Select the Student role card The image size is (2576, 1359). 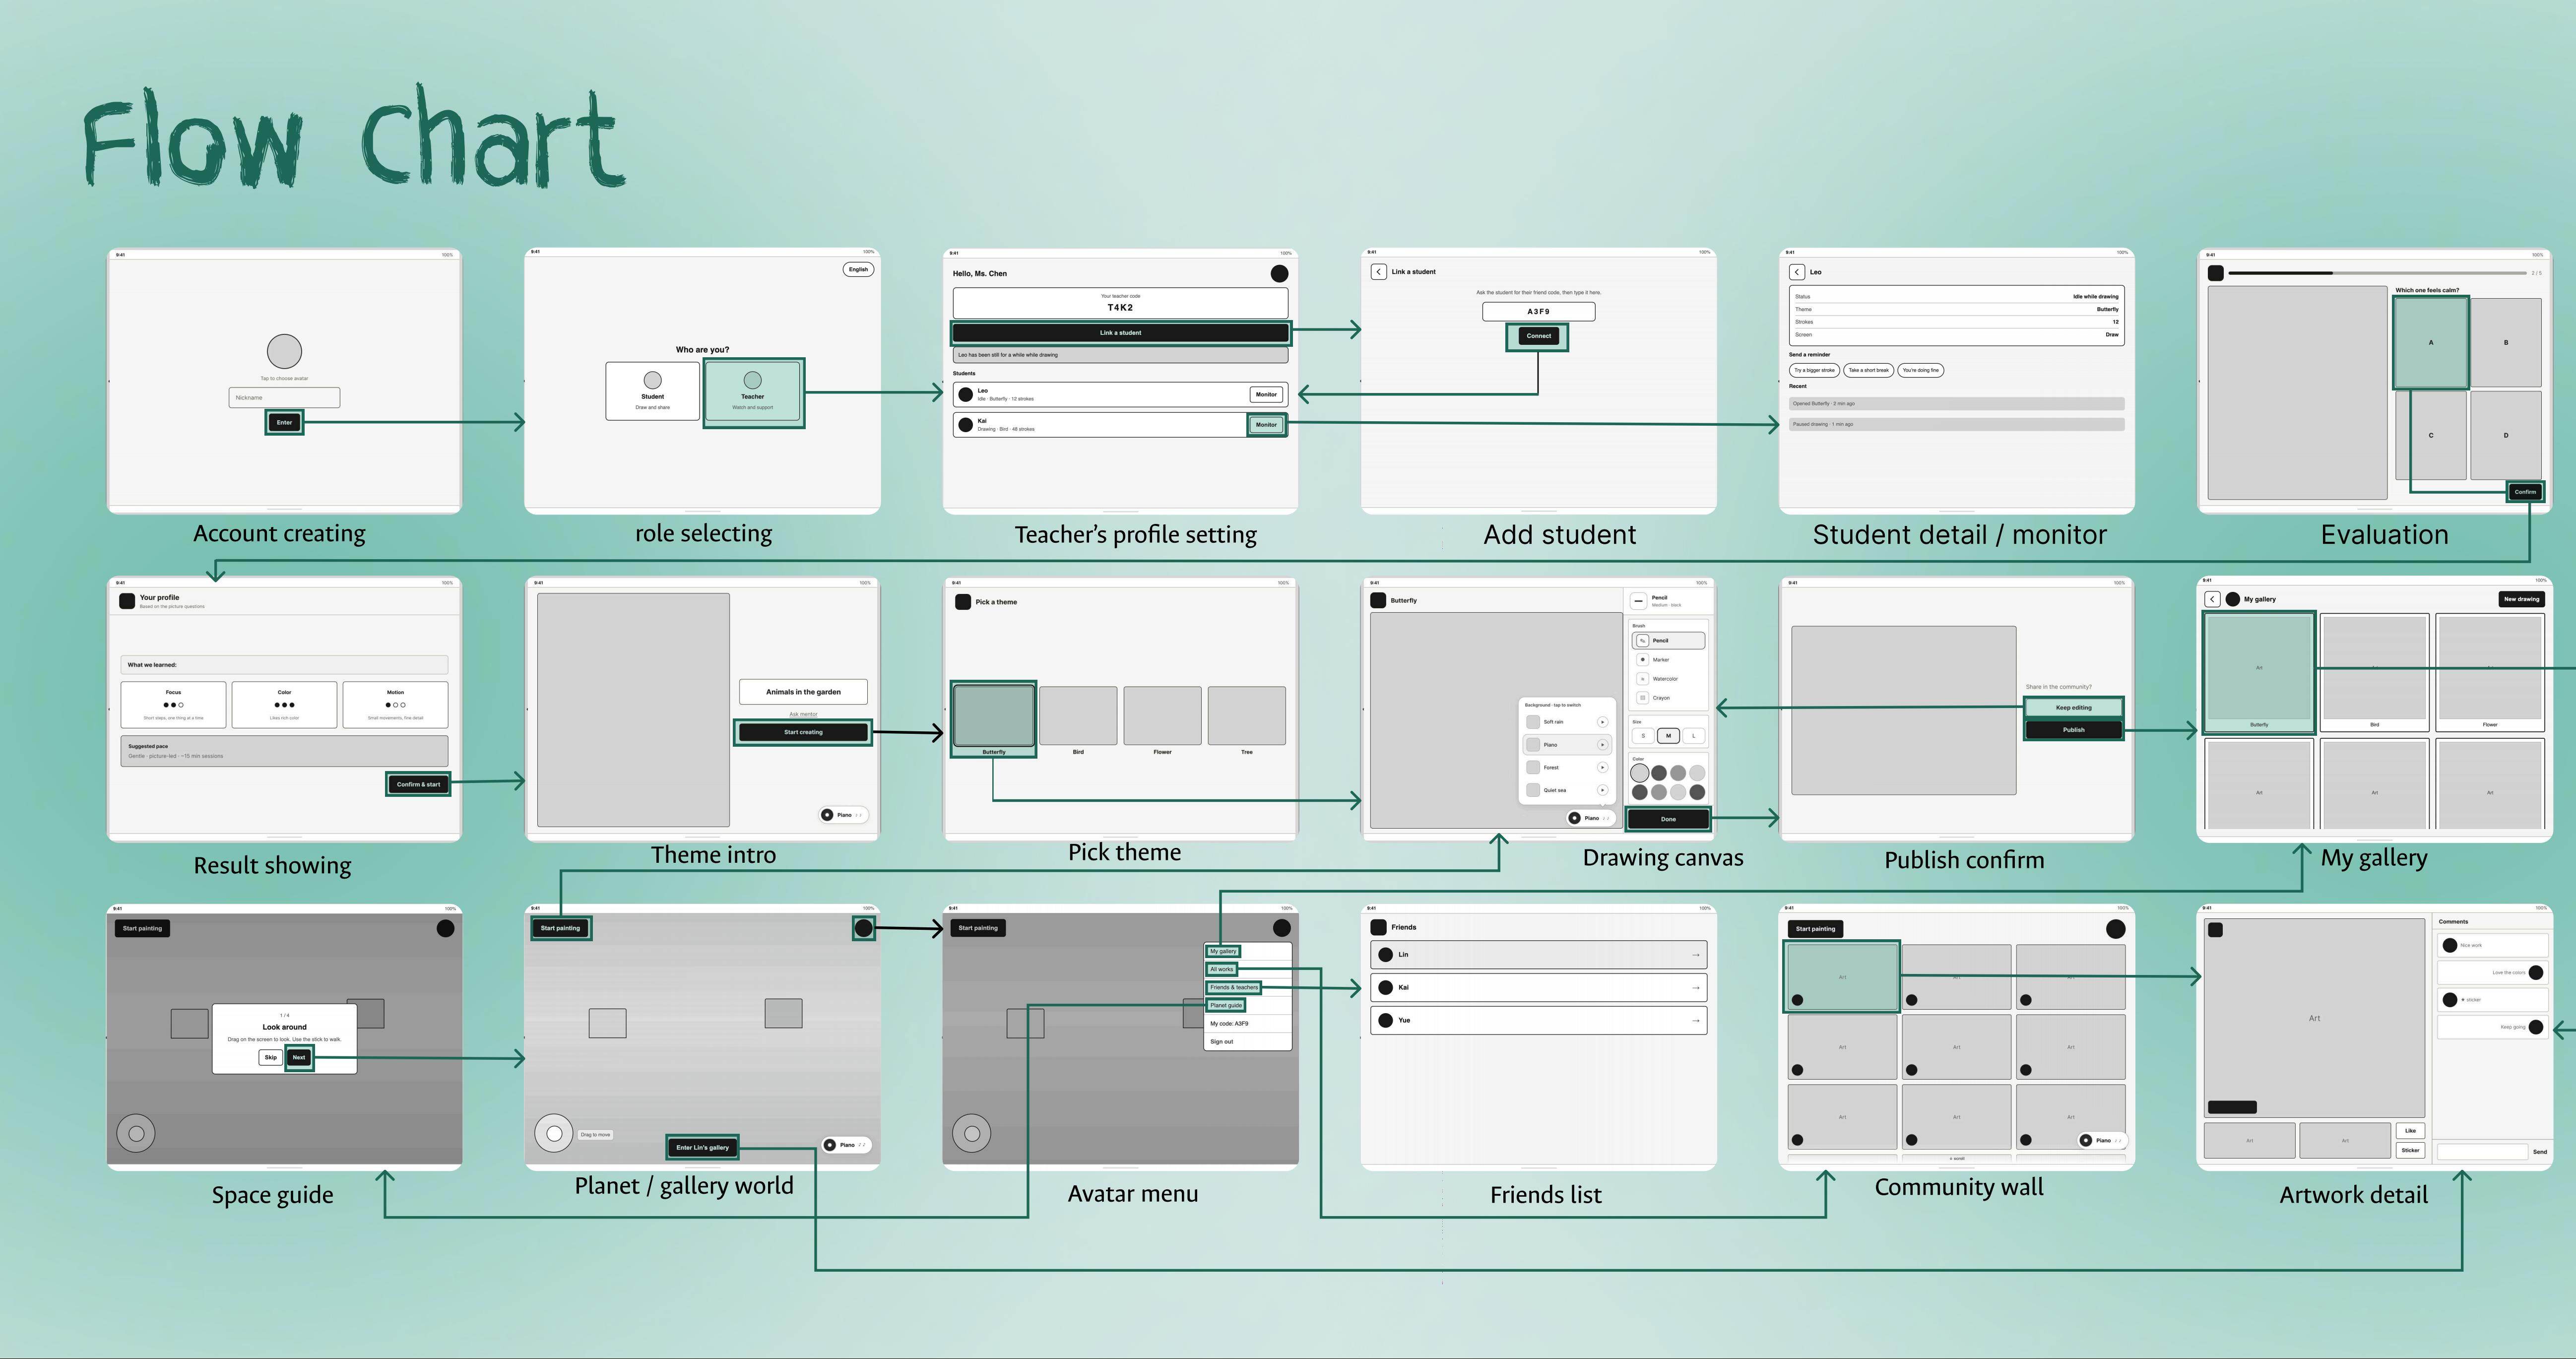pos(652,391)
